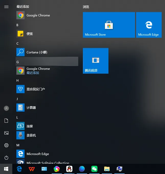This screenshot has height=174, width=165.
Task: Open Google Chrome listed under letter G
Action: (47, 71)
